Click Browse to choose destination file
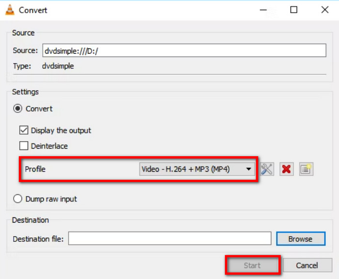This screenshot has width=339, height=279. pyautogui.click(x=301, y=239)
